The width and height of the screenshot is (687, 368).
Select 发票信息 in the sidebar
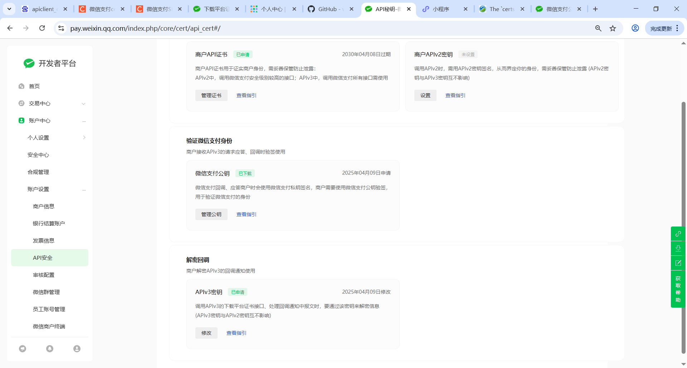(x=44, y=240)
